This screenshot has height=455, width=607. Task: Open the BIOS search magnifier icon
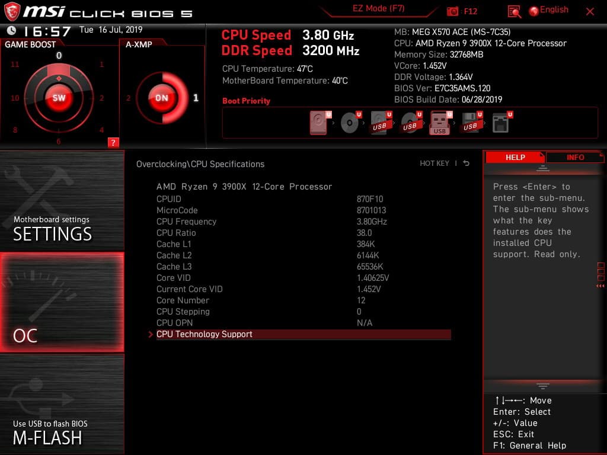pyautogui.click(x=514, y=12)
